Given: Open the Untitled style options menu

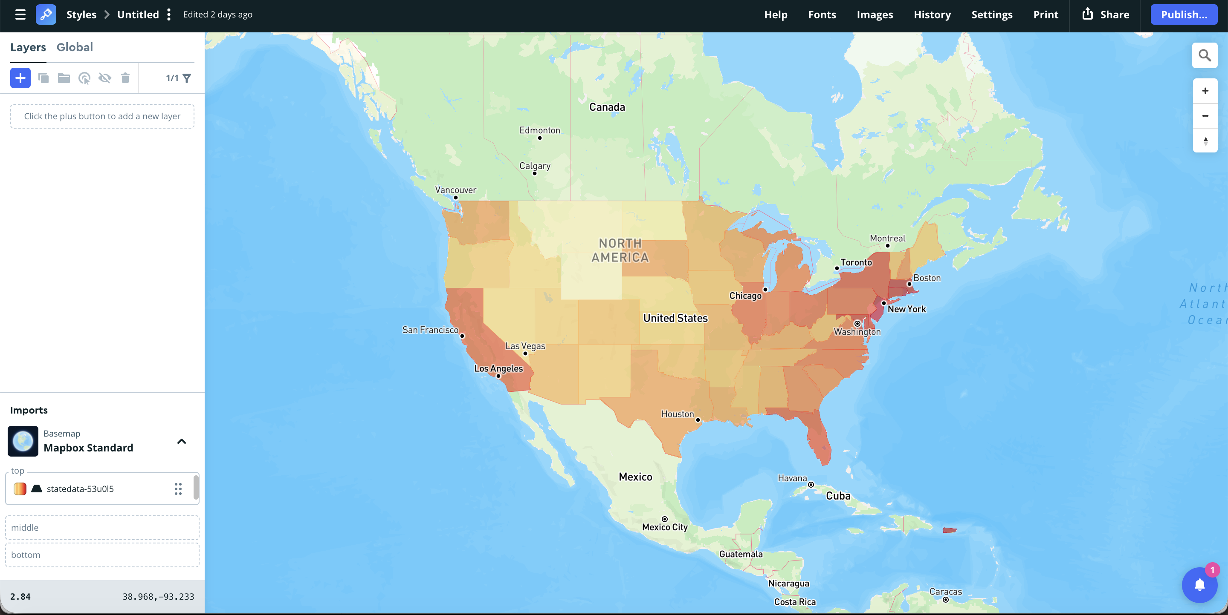Looking at the screenshot, I should [169, 15].
